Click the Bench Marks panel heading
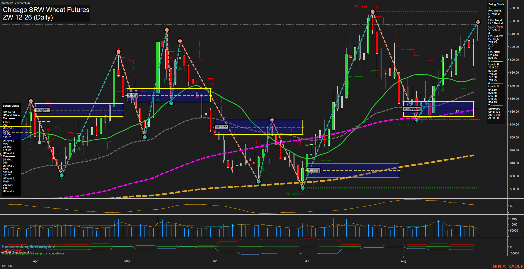 11,106
